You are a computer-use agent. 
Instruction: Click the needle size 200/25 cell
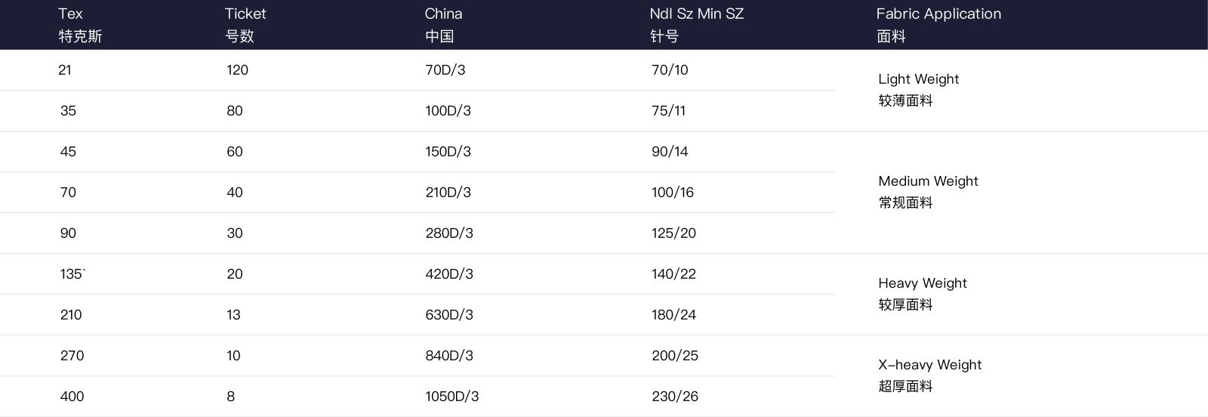pyautogui.click(x=674, y=356)
